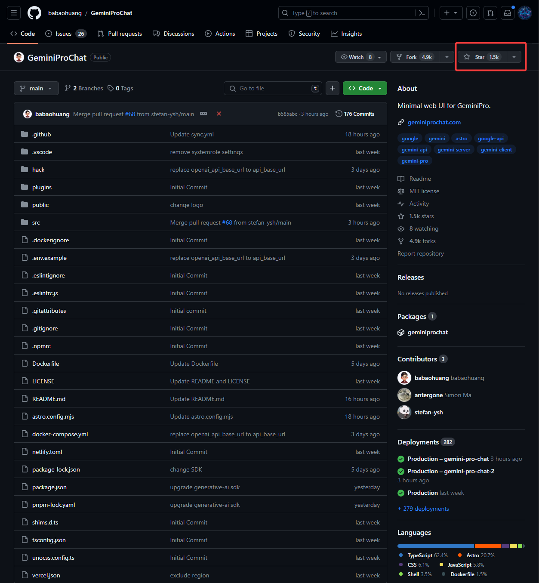Open the command palette icon
The height and width of the screenshot is (583, 539).
pos(422,13)
